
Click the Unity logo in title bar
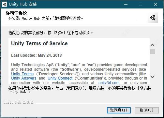[5, 4]
